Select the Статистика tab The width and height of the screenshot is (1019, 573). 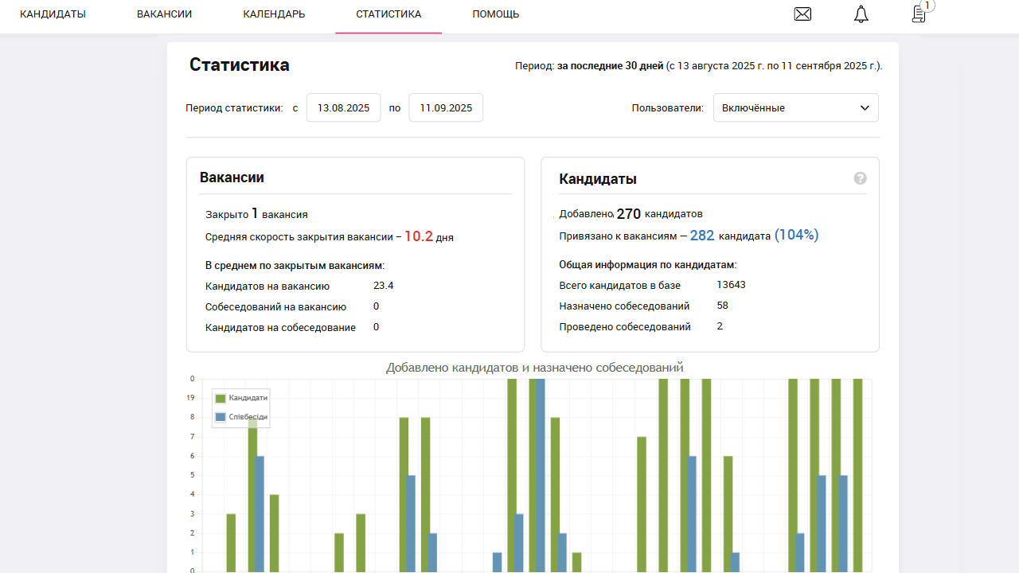point(388,14)
